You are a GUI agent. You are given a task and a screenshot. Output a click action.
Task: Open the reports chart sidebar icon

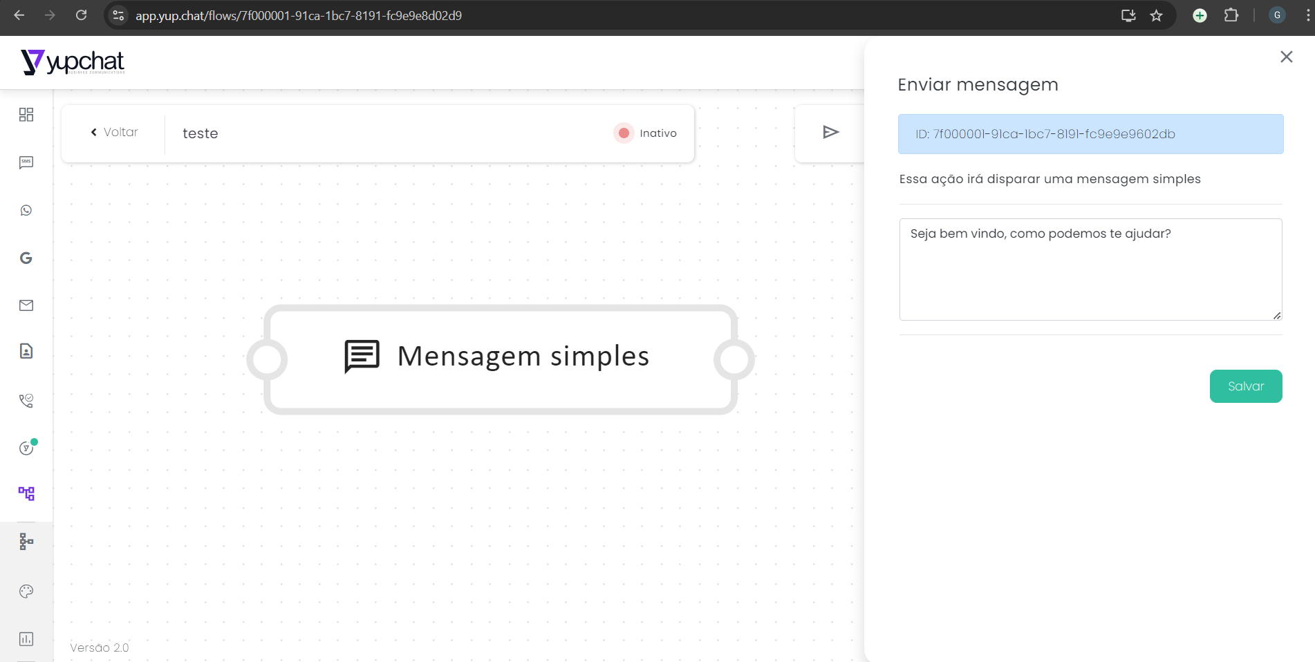click(x=26, y=639)
